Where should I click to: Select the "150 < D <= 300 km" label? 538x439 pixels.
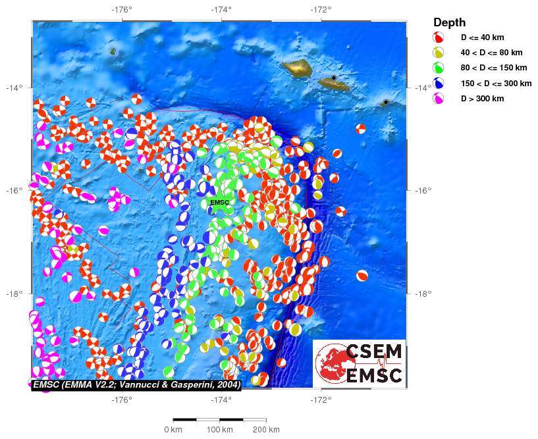pyautogui.click(x=496, y=83)
